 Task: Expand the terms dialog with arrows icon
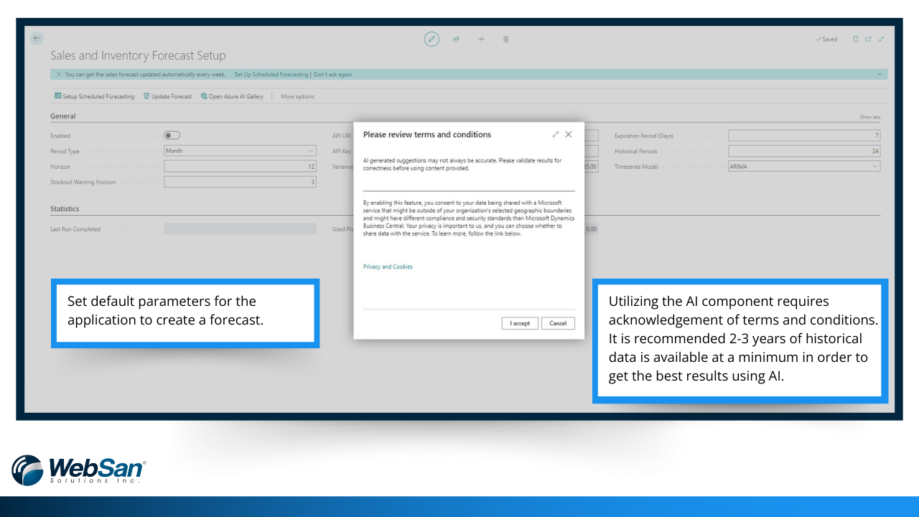coord(556,134)
